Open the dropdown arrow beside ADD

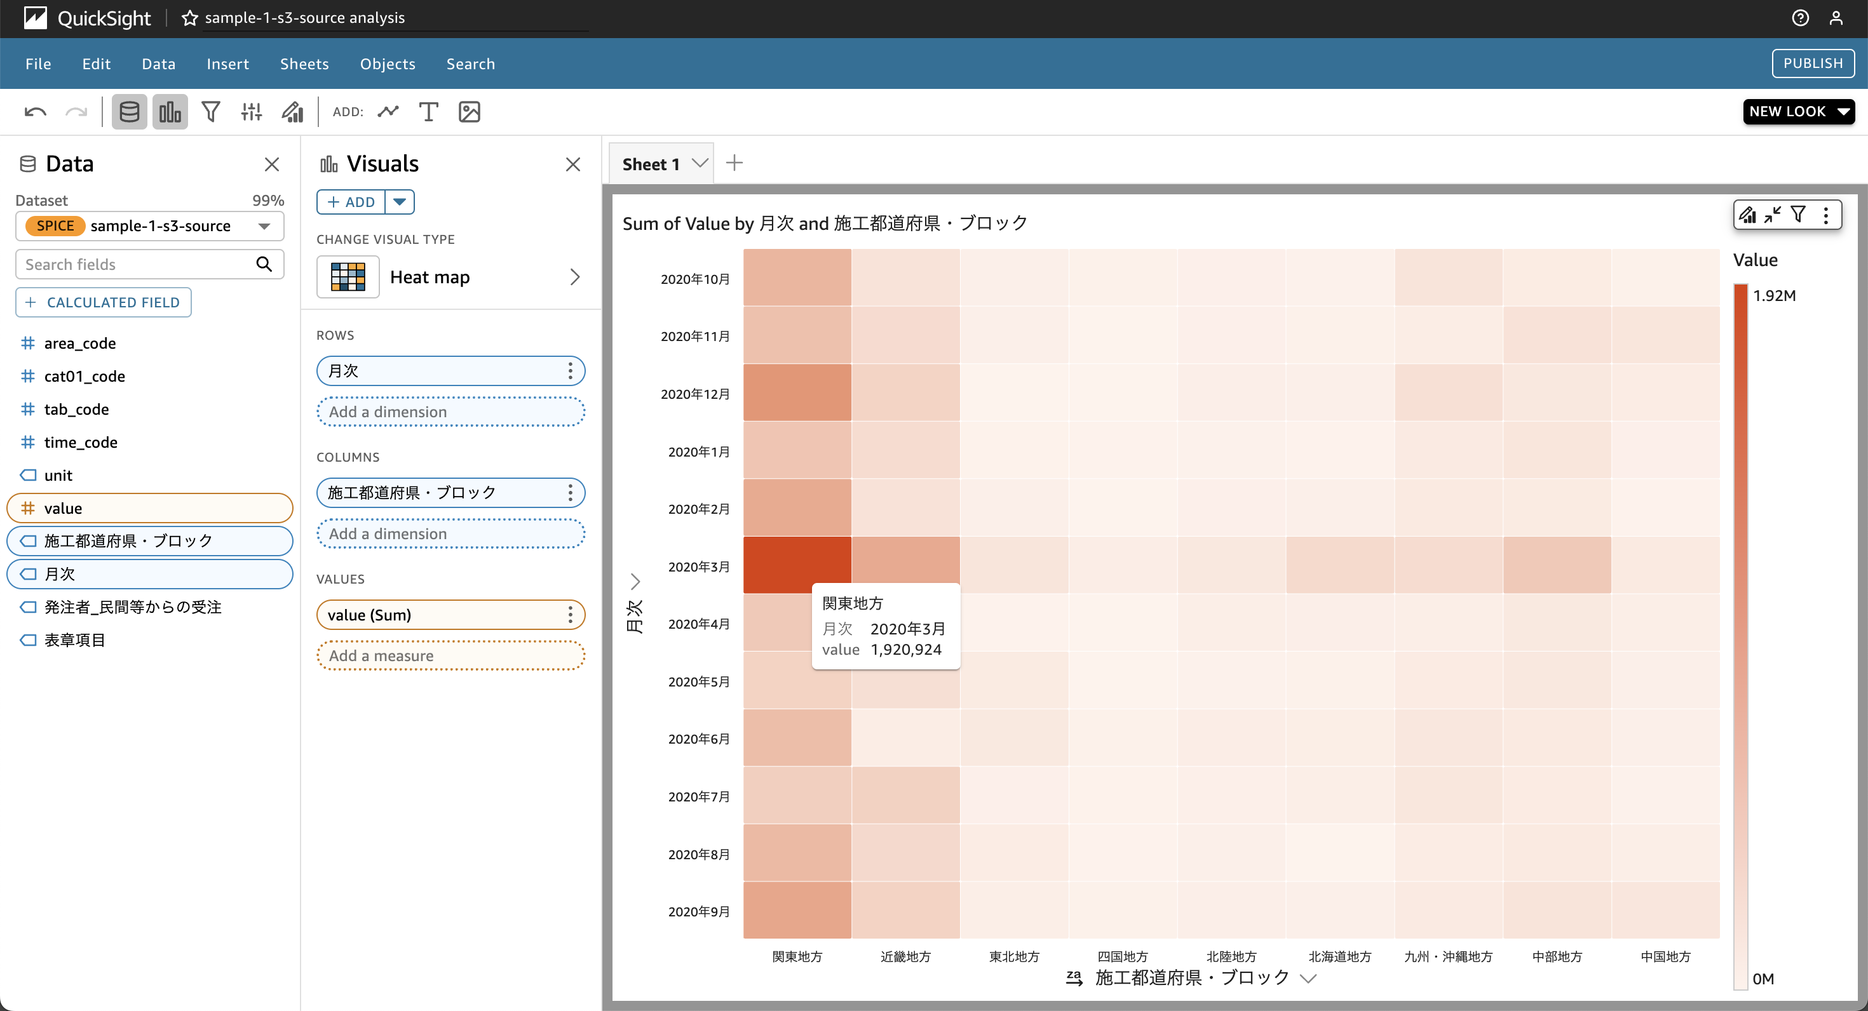pos(400,202)
